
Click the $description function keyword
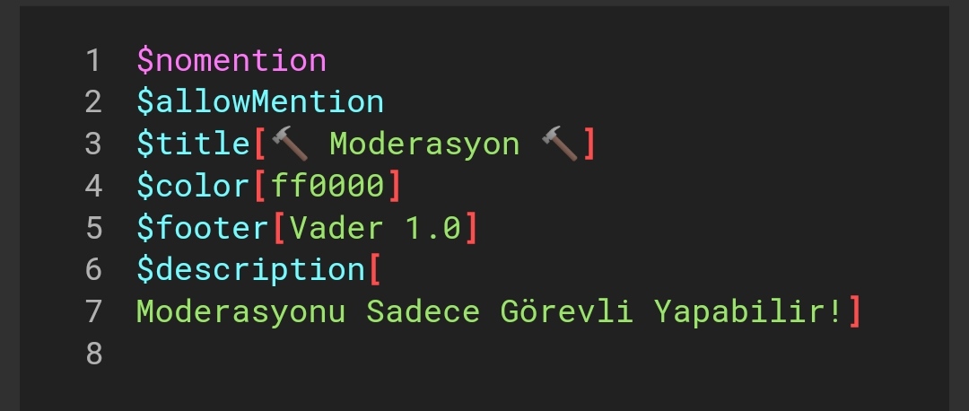click(x=250, y=269)
